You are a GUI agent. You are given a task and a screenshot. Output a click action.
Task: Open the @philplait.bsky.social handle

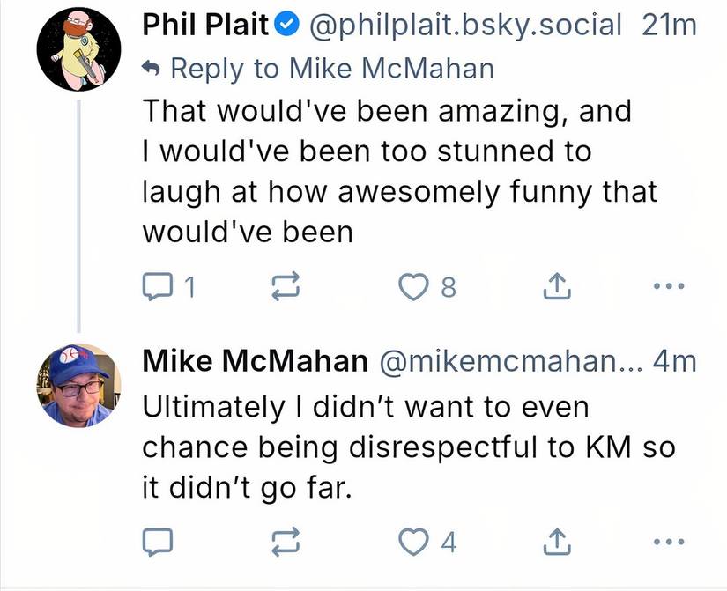tap(463, 25)
